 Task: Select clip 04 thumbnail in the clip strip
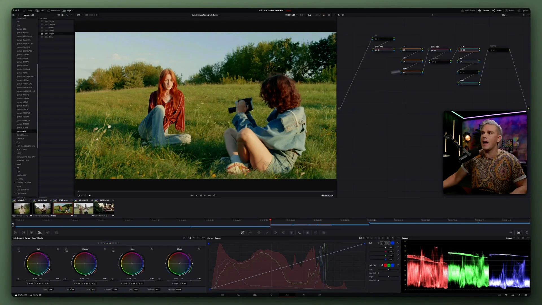84,208
